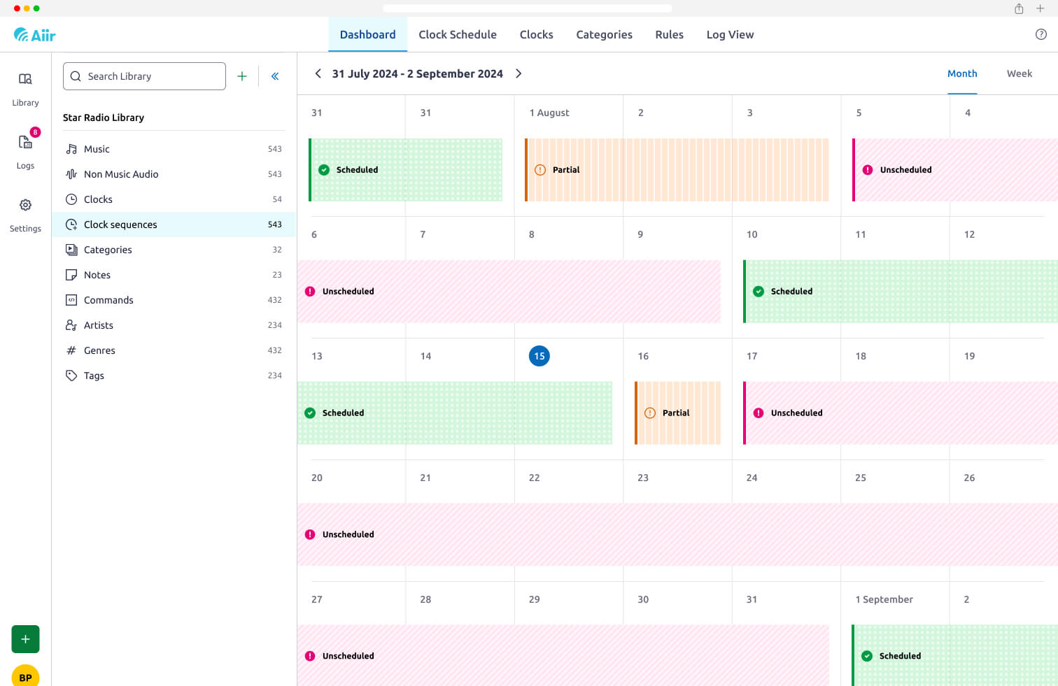Open the Unscheduled block starting 27 August
Viewport: 1058px width, 686px height.
point(563,656)
